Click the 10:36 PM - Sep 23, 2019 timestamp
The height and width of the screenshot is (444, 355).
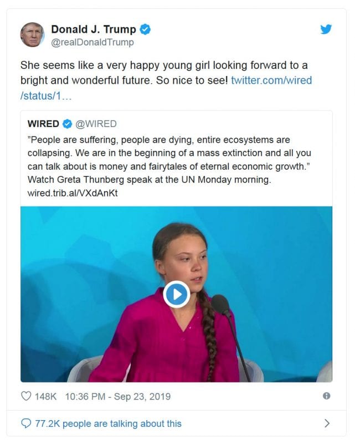coord(117,397)
